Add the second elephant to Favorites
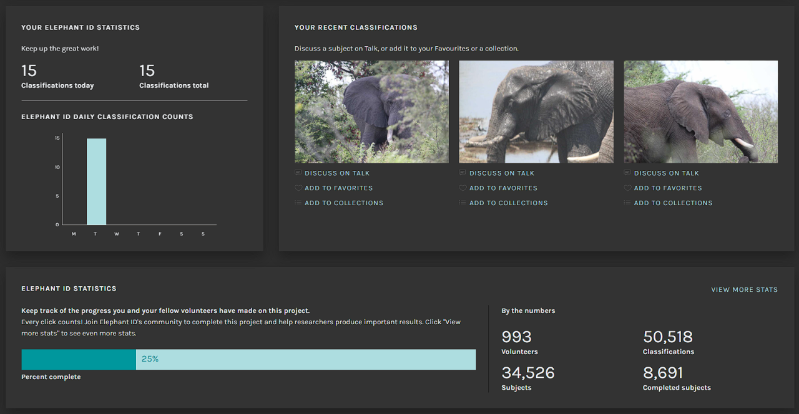 (x=503, y=188)
